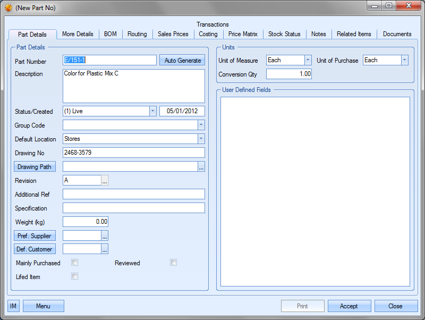Switch to the BOM tab
The height and width of the screenshot is (320, 425).
click(x=110, y=34)
